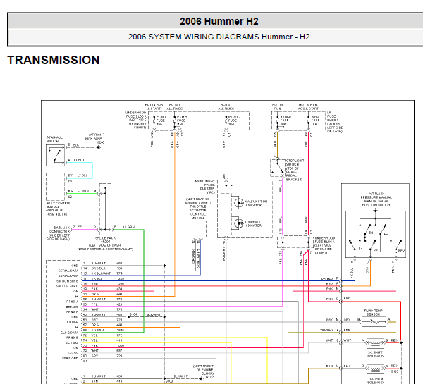
Task: Click the 'A/T FLUID PRESSURE MANUAL' switch title
Action: [376, 195]
